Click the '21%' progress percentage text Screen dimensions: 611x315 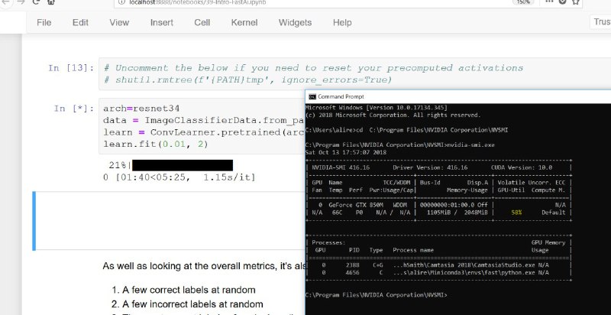pos(118,165)
